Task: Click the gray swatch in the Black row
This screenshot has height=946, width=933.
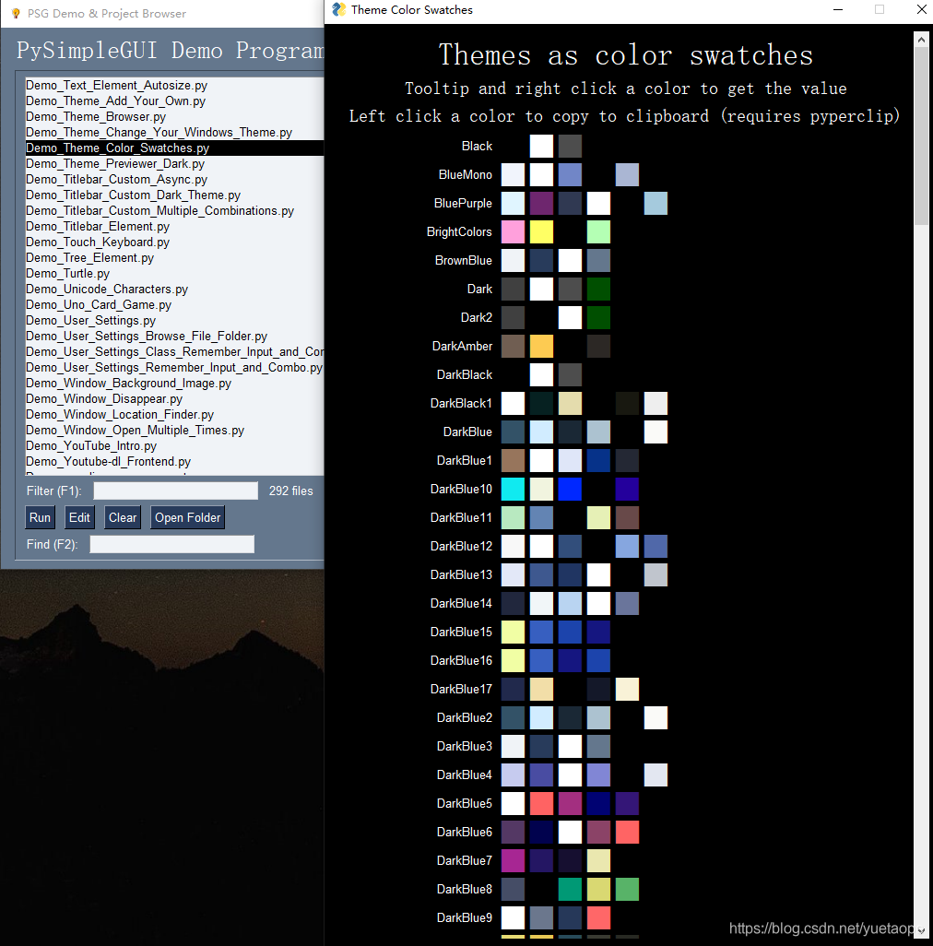Action: tap(570, 146)
